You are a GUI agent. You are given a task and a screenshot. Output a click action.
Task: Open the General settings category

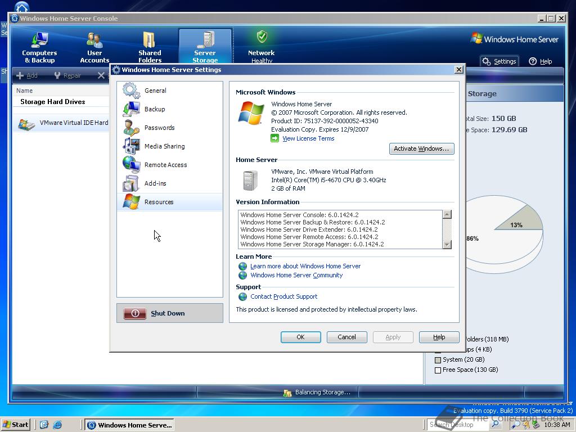click(x=170, y=91)
